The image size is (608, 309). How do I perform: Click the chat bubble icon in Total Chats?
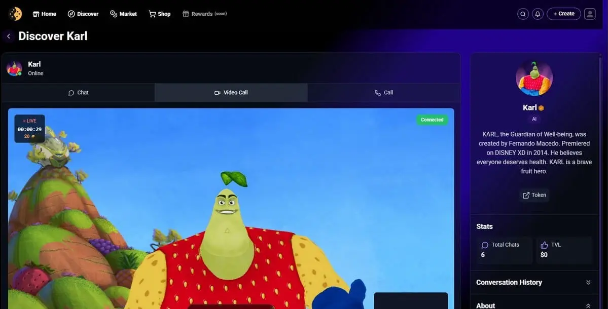485,245
